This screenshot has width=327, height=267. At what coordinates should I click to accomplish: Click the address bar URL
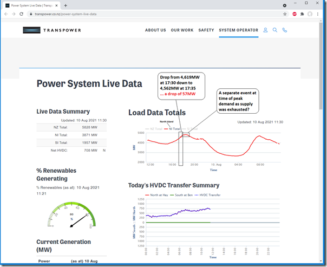[66, 14]
